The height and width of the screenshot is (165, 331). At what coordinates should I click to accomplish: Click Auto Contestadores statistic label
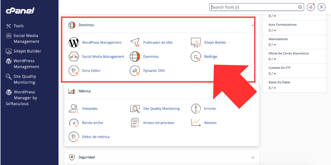[283, 24]
